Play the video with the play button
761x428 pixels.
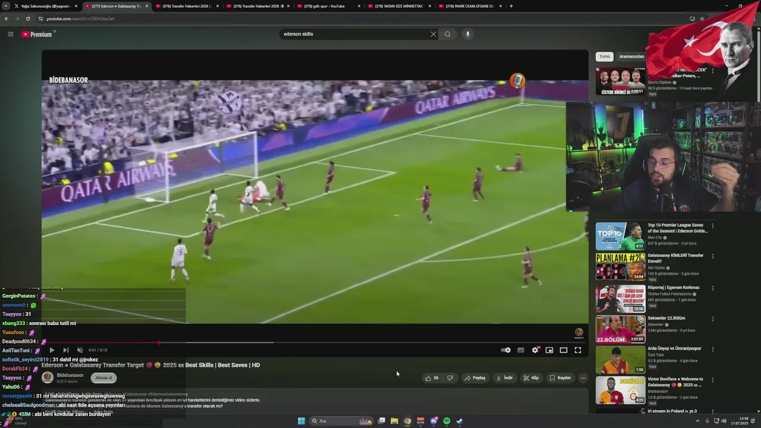[52, 350]
